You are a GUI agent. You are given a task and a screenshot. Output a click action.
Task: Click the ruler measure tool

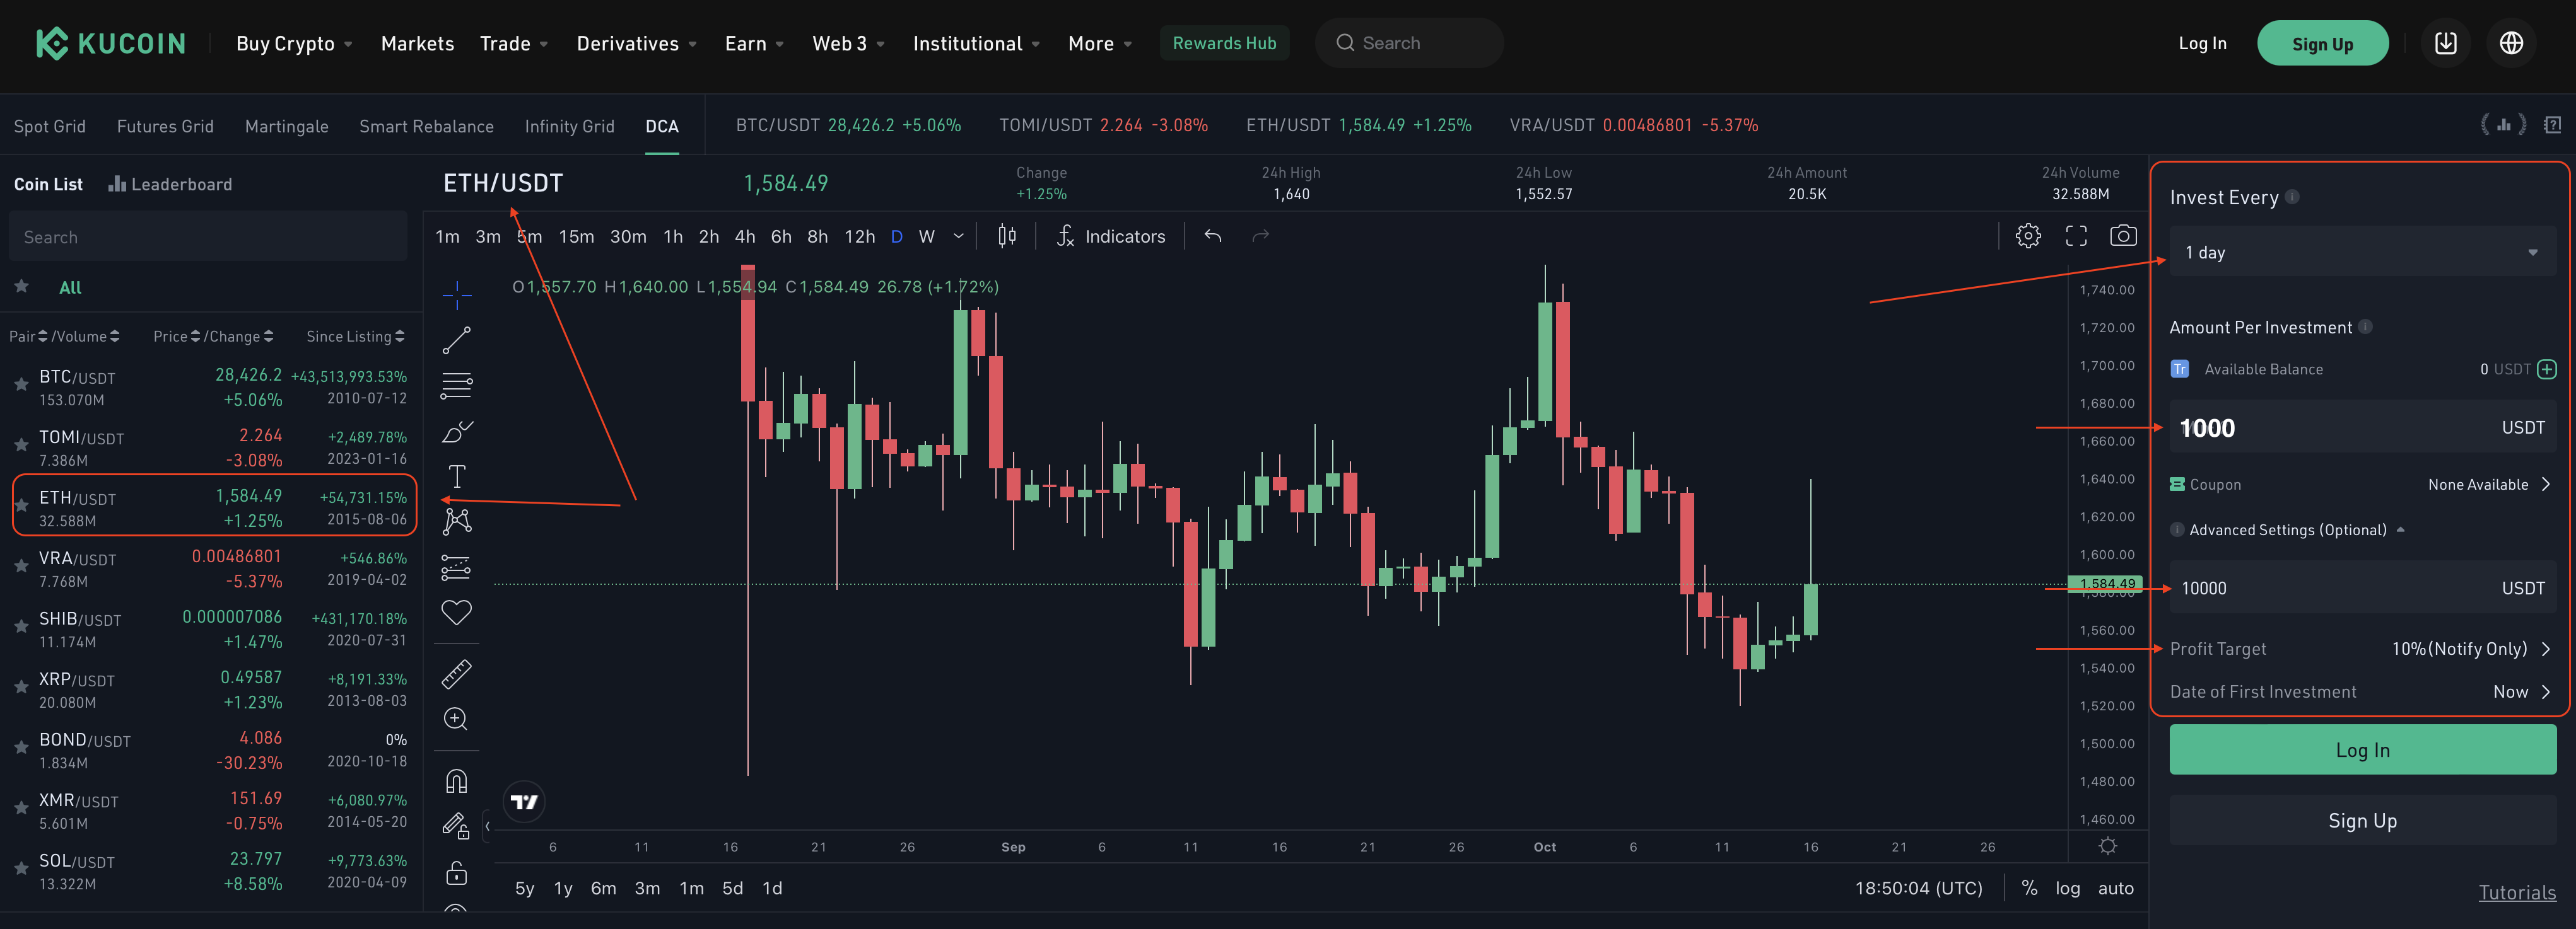[x=456, y=674]
